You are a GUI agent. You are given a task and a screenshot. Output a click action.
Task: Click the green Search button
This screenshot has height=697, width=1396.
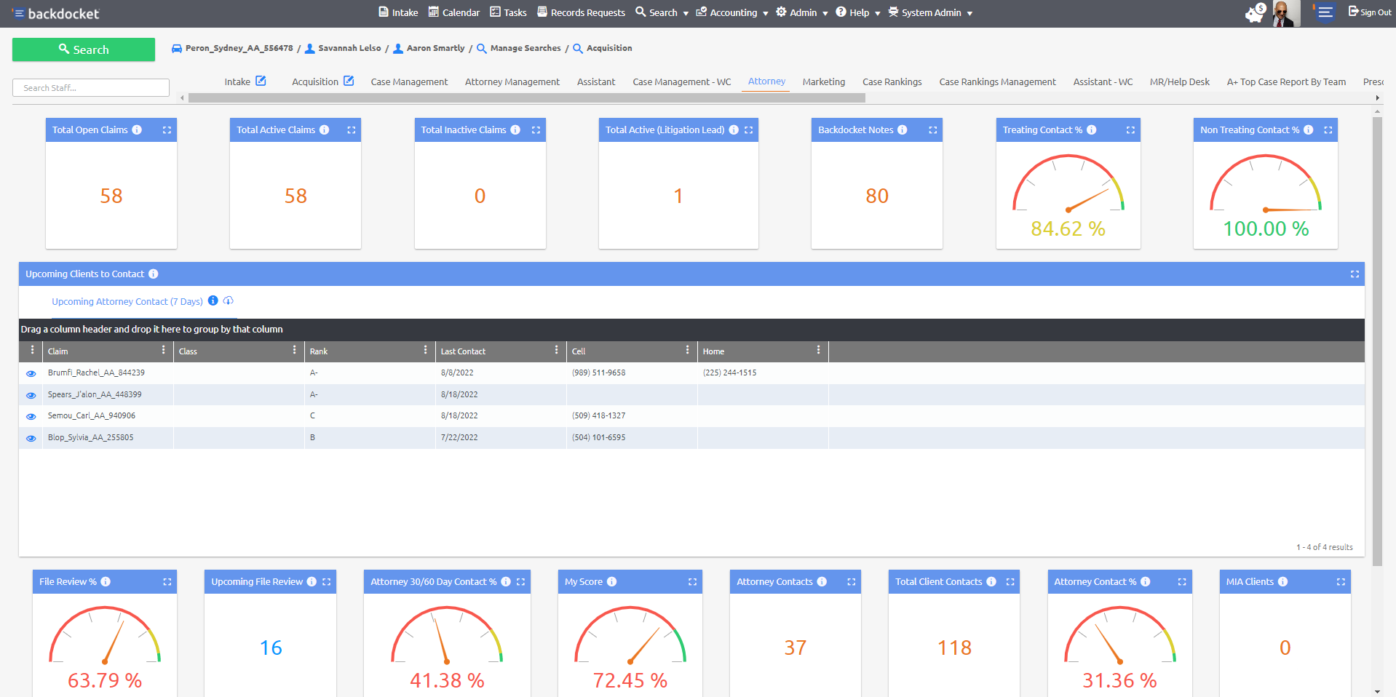pos(83,49)
